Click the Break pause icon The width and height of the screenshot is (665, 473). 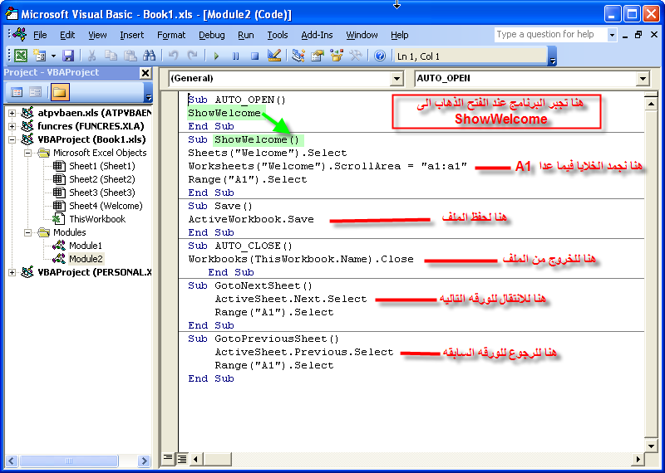point(235,56)
